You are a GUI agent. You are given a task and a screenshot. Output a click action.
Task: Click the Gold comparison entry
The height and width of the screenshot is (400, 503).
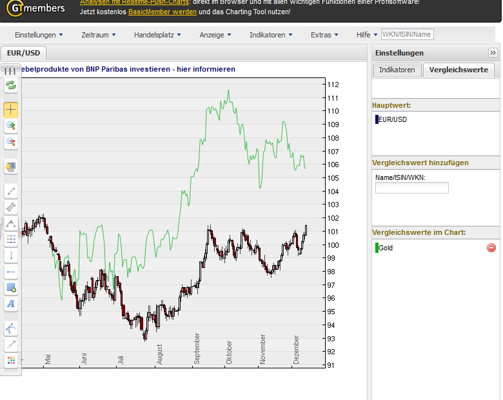point(386,248)
